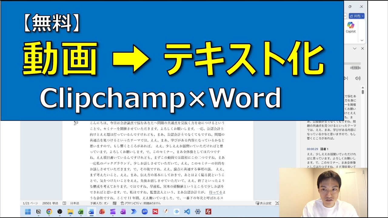Viewport: 388px width, 218px height.
Task: Select the Word icon on the taskbar
Action: pyautogui.click(x=91, y=212)
